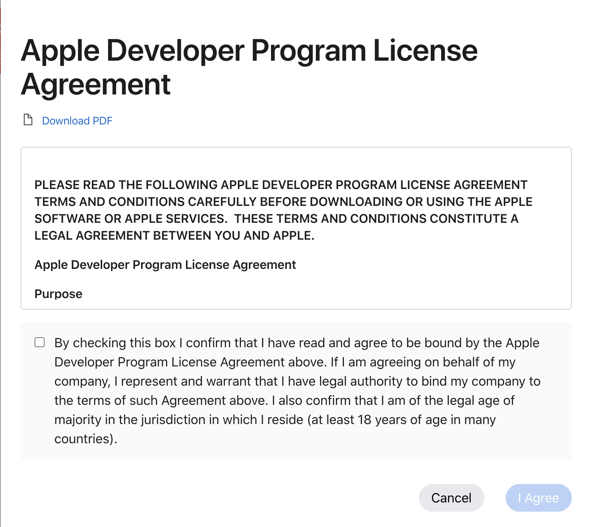This screenshot has height=527, width=591.
Task: Check the license agreement confirmation checkbox
Action: [x=40, y=342]
